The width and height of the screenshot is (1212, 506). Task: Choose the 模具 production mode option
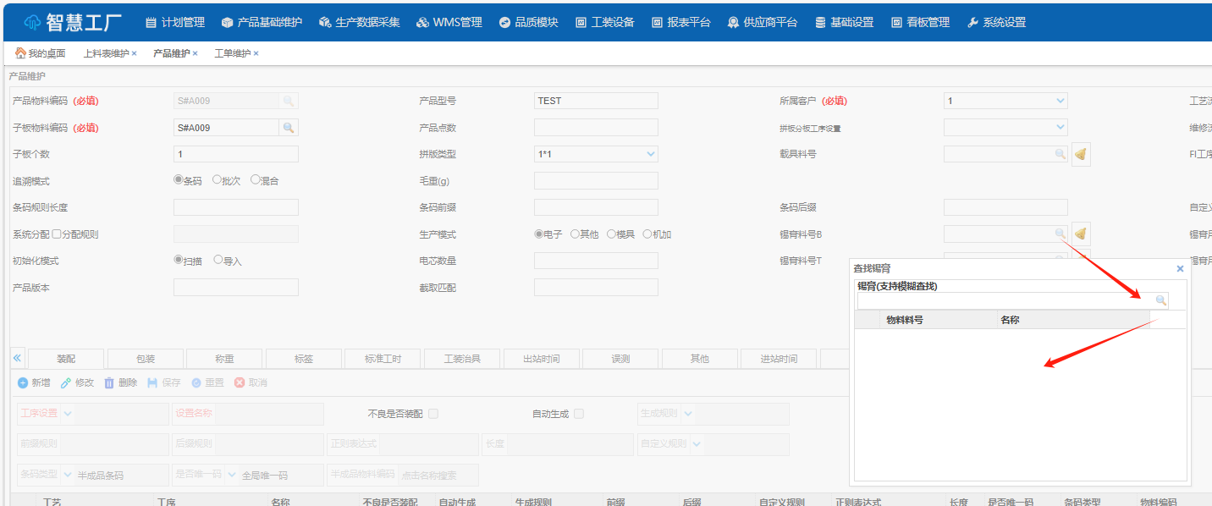pyautogui.click(x=612, y=234)
